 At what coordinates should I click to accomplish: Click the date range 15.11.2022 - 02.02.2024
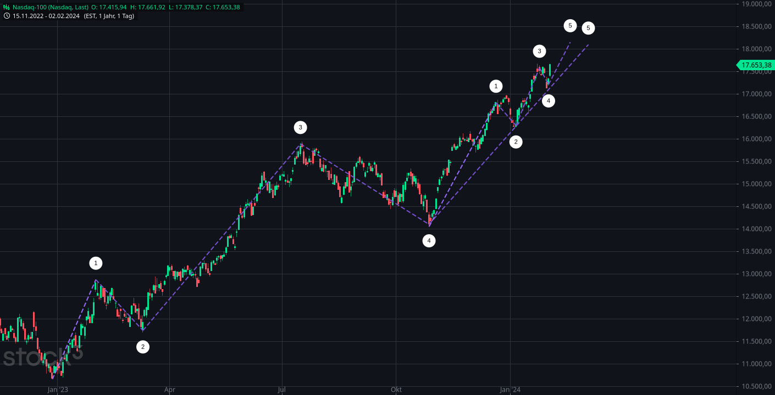[46, 16]
